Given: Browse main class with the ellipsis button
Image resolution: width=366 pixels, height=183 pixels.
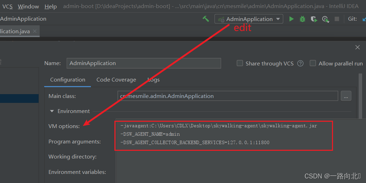Looking at the screenshot, I should (x=346, y=96).
